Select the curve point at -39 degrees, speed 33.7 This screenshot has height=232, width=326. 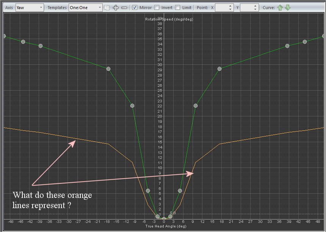tap(41, 46)
